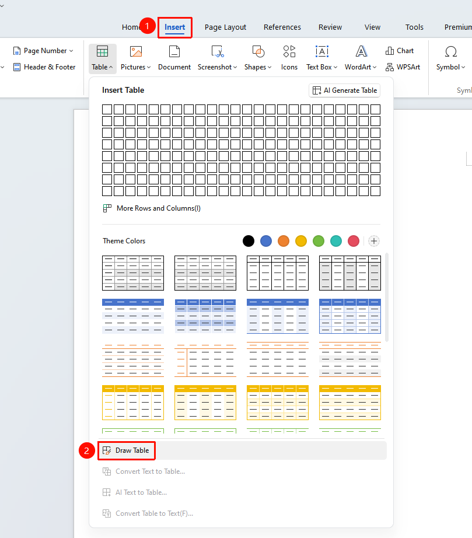The width and height of the screenshot is (472, 538).
Task: Click the AI Generate Table button
Action: [x=344, y=90]
